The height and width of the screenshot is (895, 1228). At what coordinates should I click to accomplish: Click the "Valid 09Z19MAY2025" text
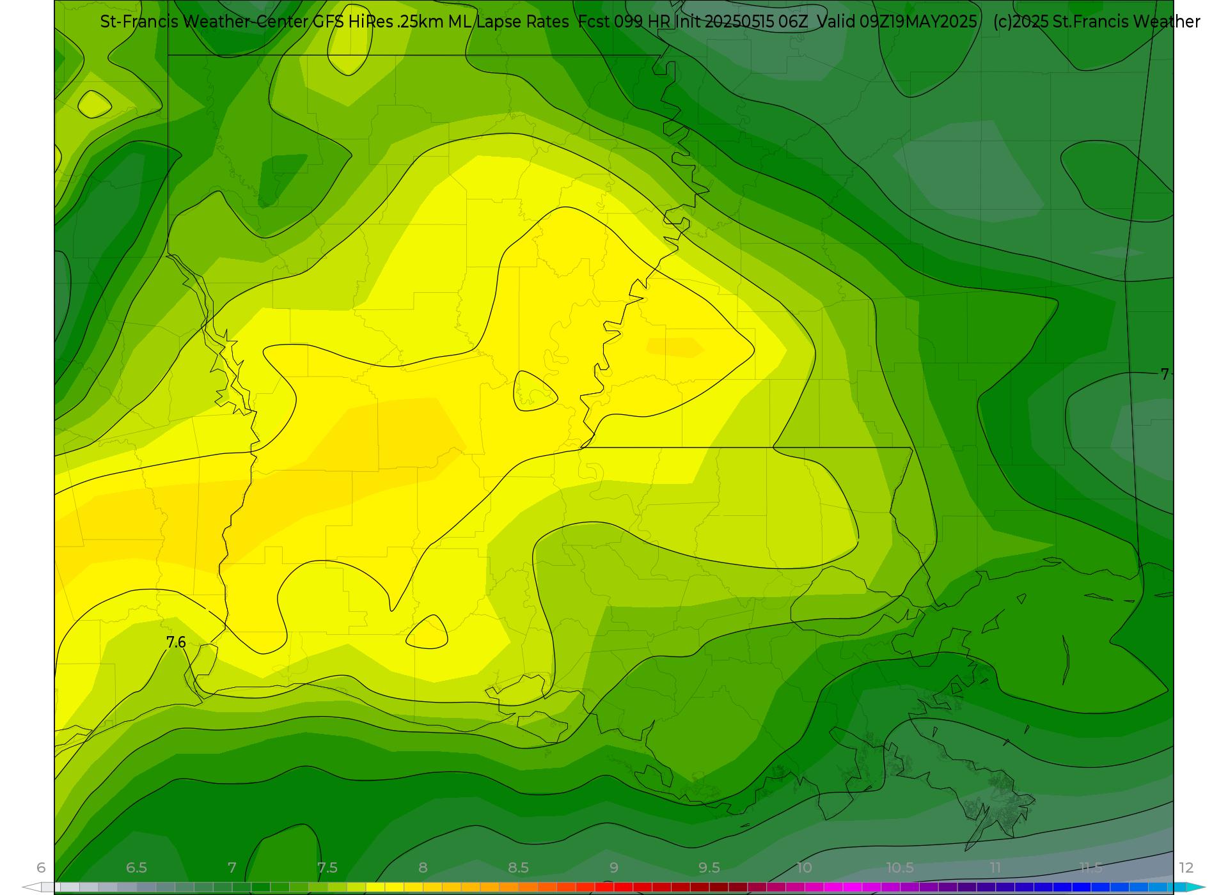point(897,22)
